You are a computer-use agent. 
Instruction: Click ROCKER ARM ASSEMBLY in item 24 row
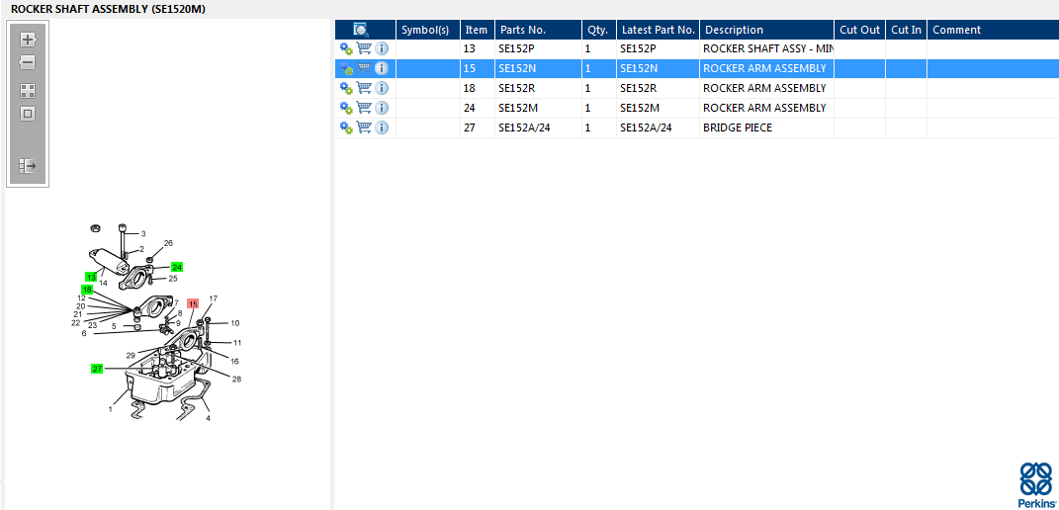click(764, 108)
